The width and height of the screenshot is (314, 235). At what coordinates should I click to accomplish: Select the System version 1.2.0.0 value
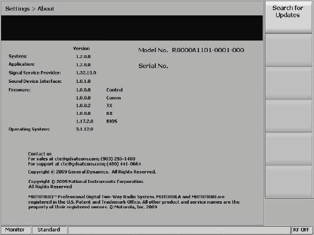point(83,56)
